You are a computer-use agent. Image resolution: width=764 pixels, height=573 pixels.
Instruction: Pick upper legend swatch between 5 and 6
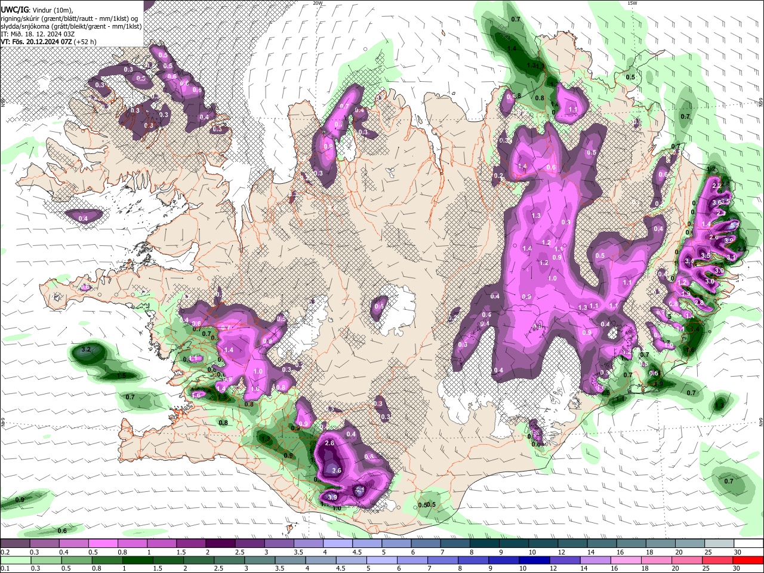point(396,544)
